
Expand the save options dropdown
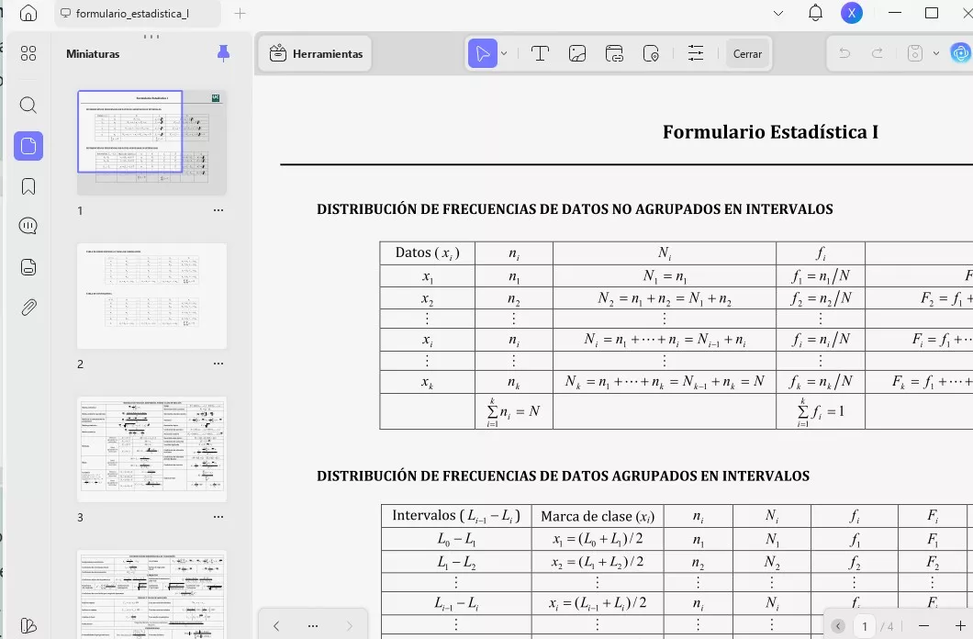(x=935, y=54)
